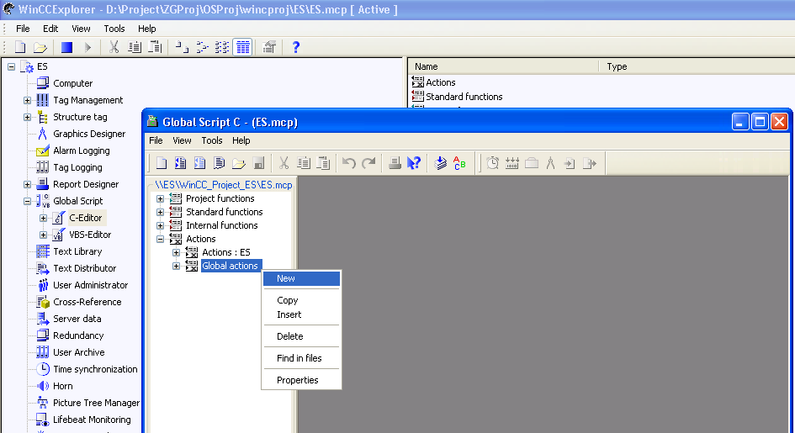Click the compass picture selection icon
795x433 pixels.
[551, 163]
